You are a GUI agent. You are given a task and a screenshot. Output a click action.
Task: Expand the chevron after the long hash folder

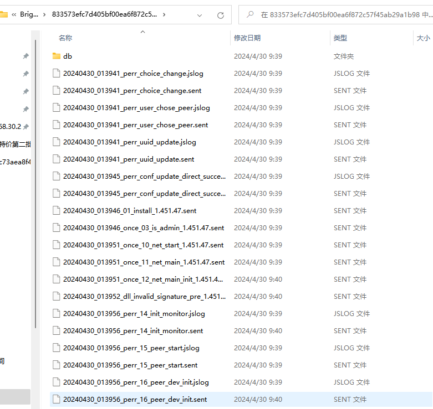click(164, 14)
